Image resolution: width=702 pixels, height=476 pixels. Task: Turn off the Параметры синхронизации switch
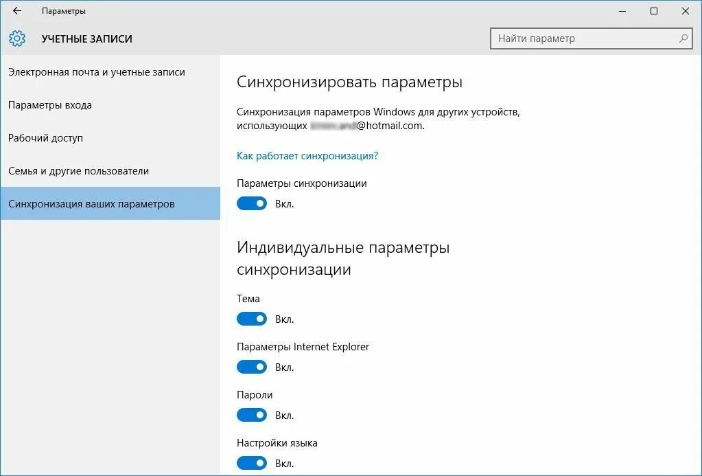(x=252, y=203)
